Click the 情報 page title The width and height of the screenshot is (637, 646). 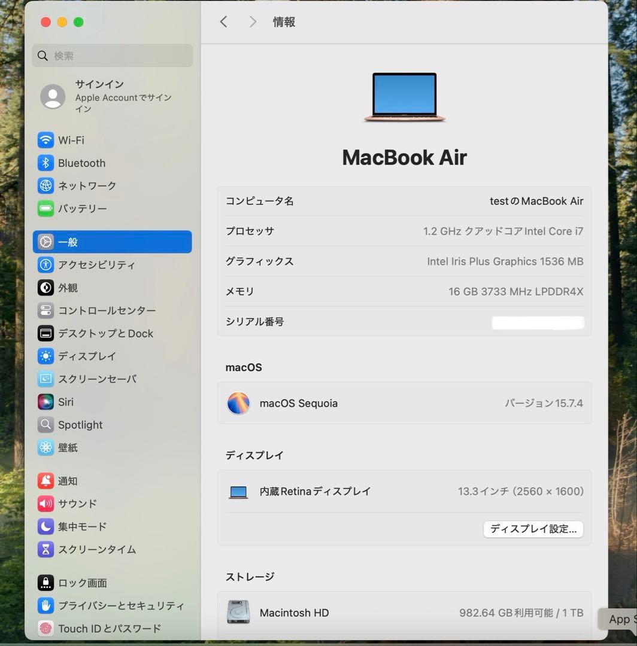tap(284, 22)
